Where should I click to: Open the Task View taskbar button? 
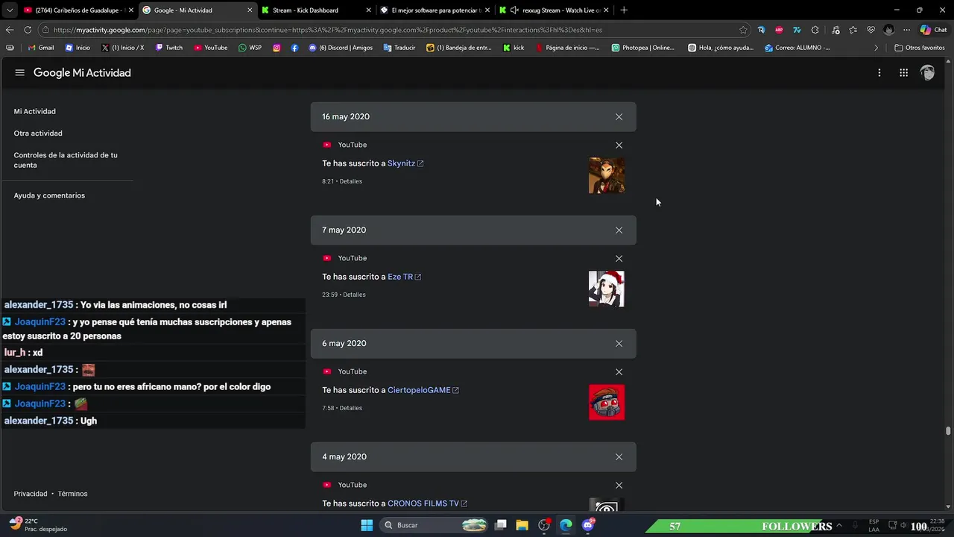[x=501, y=525]
